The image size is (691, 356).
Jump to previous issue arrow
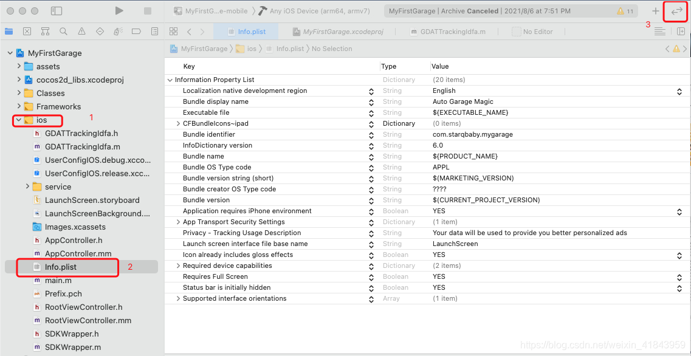668,49
